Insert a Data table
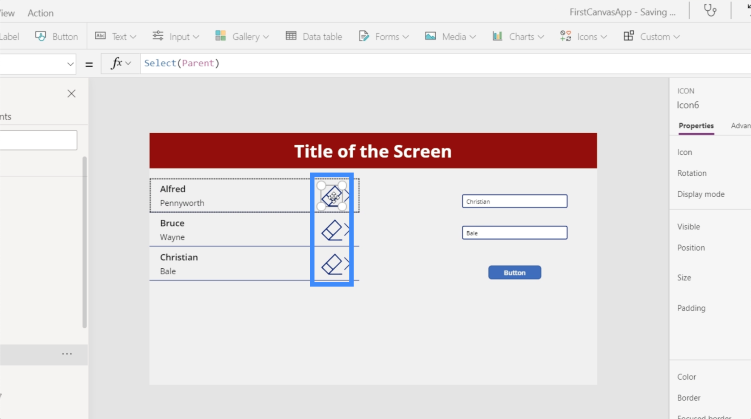Screen dimensions: 751x419 (x=314, y=37)
